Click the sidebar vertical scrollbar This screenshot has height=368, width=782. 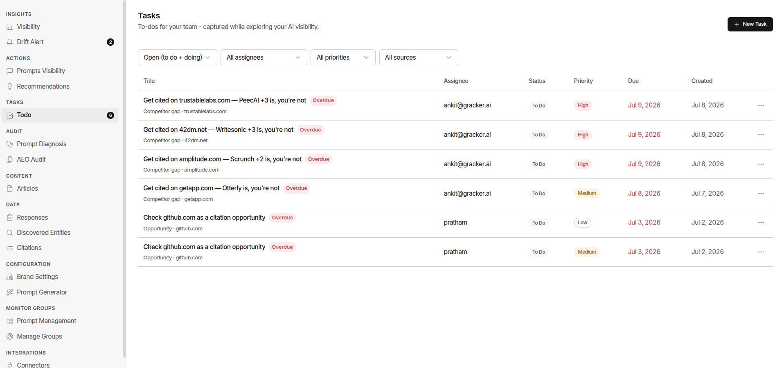tap(124, 179)
